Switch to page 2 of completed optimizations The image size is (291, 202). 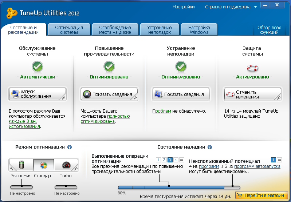coord(164,160)
